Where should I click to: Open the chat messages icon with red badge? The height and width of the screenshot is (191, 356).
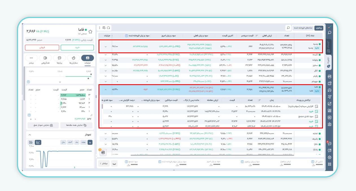coord(329,143)
